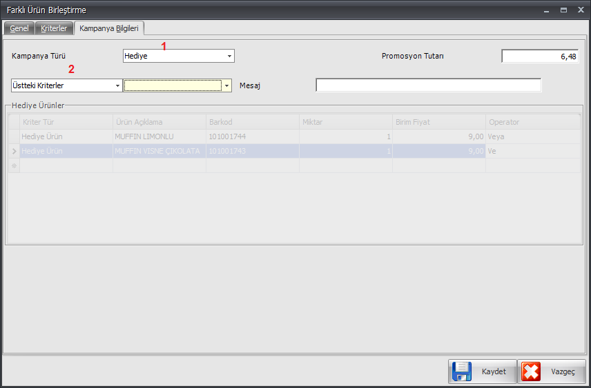The image size is (591, 388).
Task: Expand the Üstteki Kriterler dropdown
Action: [x=117, y=85]
